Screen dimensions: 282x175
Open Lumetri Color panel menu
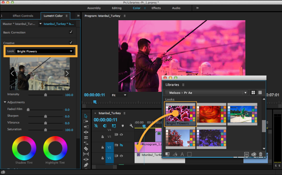click(x=67, y=16)
